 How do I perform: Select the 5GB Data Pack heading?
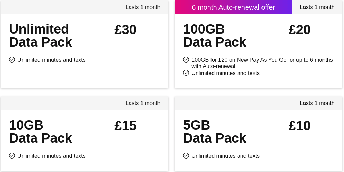point(215,132)
